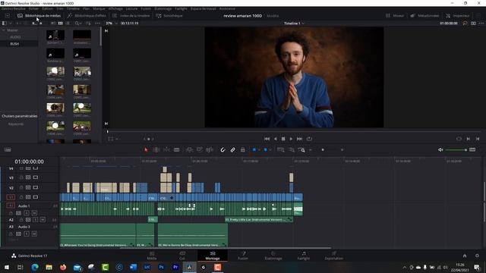Click the Detail zoom icon
The width and height of the screenshot is (486, 273).
pyautogui.click(x=292, y=150)
